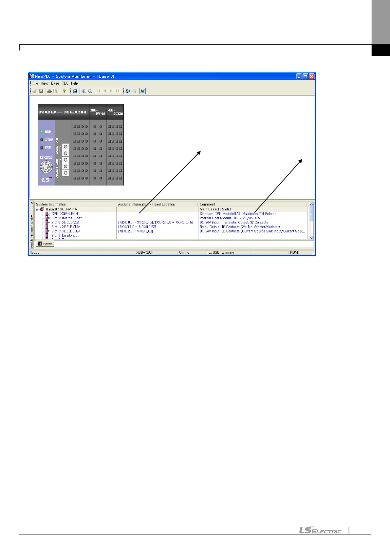Select Slot 0: XBC_DN32H tree item

[x=66, y=222]
